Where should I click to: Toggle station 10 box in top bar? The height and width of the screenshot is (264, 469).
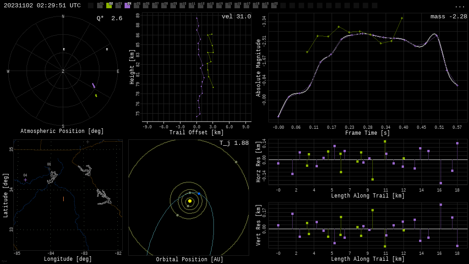click(x=182, y=5)
